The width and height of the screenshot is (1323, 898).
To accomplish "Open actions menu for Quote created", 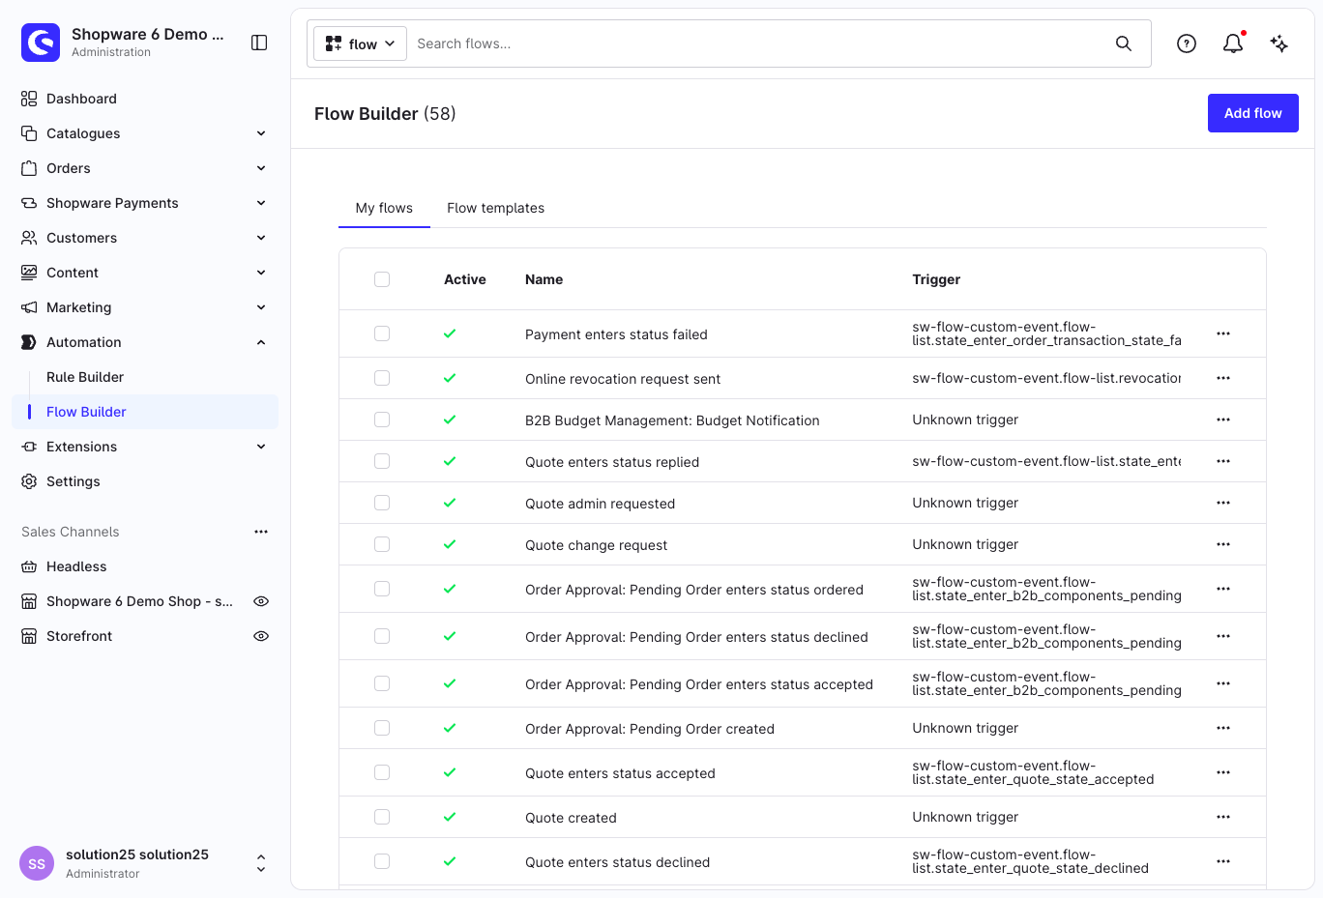I will point(1223,817).
